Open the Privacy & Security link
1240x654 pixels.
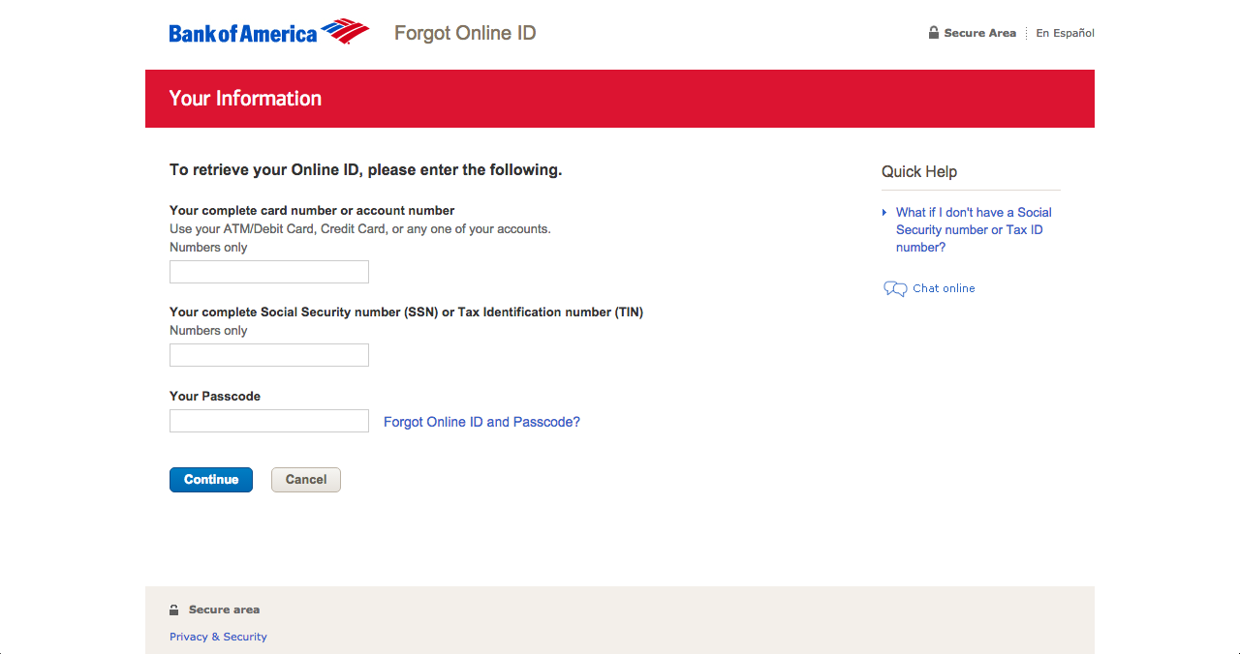pos(218,636)
